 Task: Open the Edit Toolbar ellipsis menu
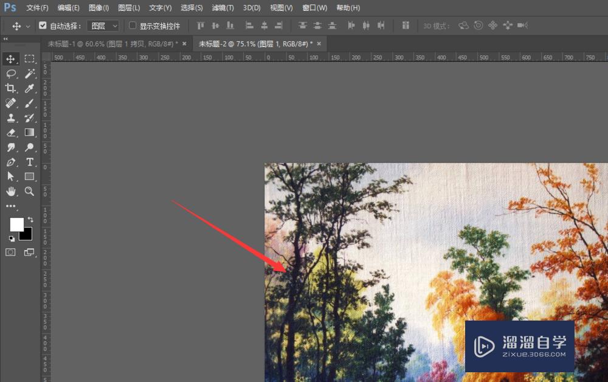coord(10,206)
